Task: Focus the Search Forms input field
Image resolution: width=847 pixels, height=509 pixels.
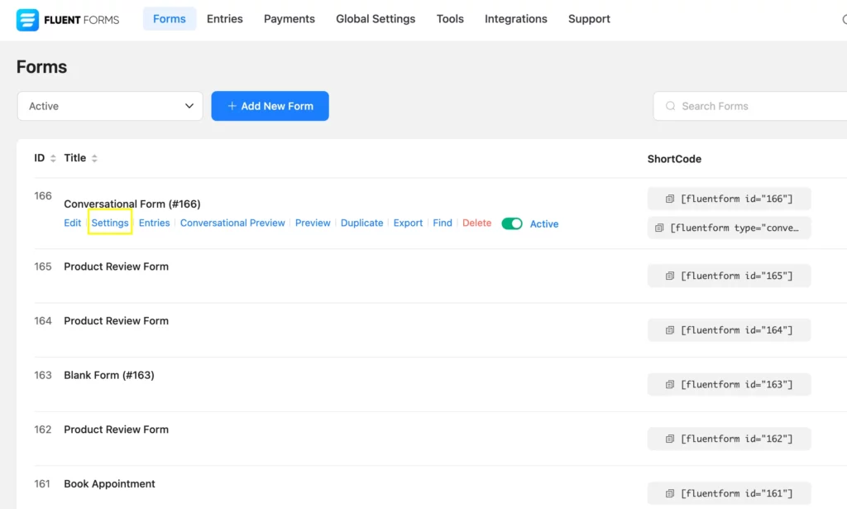Action: pyautogui.click(x=749, y=106)
